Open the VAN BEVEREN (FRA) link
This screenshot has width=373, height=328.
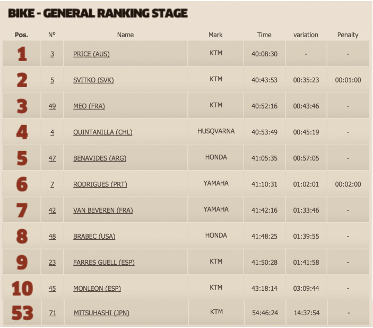pos(103,210)
